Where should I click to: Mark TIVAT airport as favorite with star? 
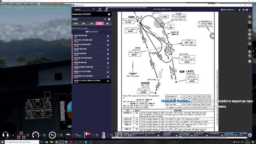[x=105, y=19]
